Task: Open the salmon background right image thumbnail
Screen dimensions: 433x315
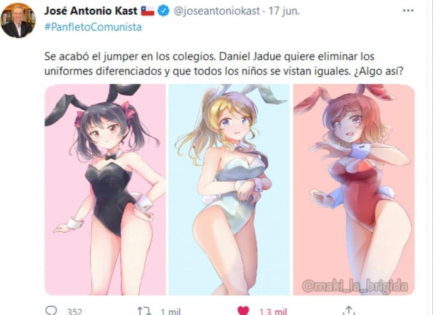Action: coord(354,190)
